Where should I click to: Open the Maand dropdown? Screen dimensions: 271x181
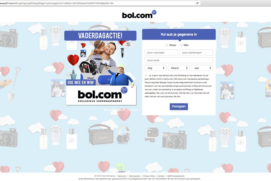tap(179, 68)
